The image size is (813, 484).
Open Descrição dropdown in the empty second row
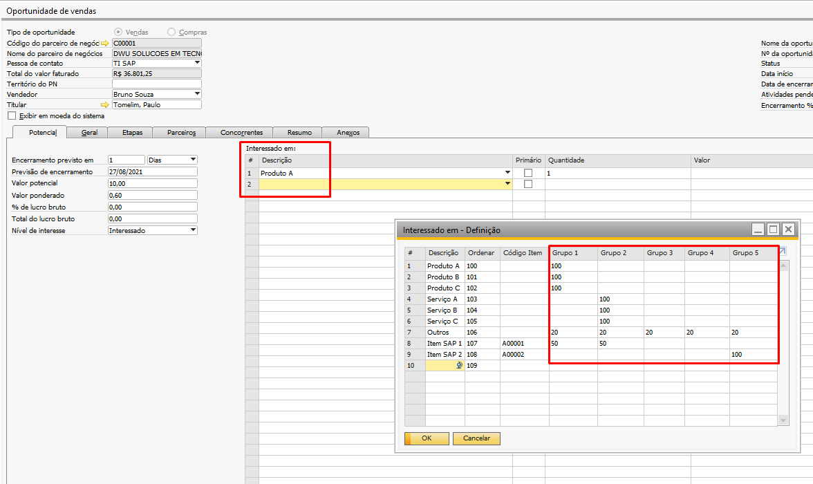pos(507,184)
